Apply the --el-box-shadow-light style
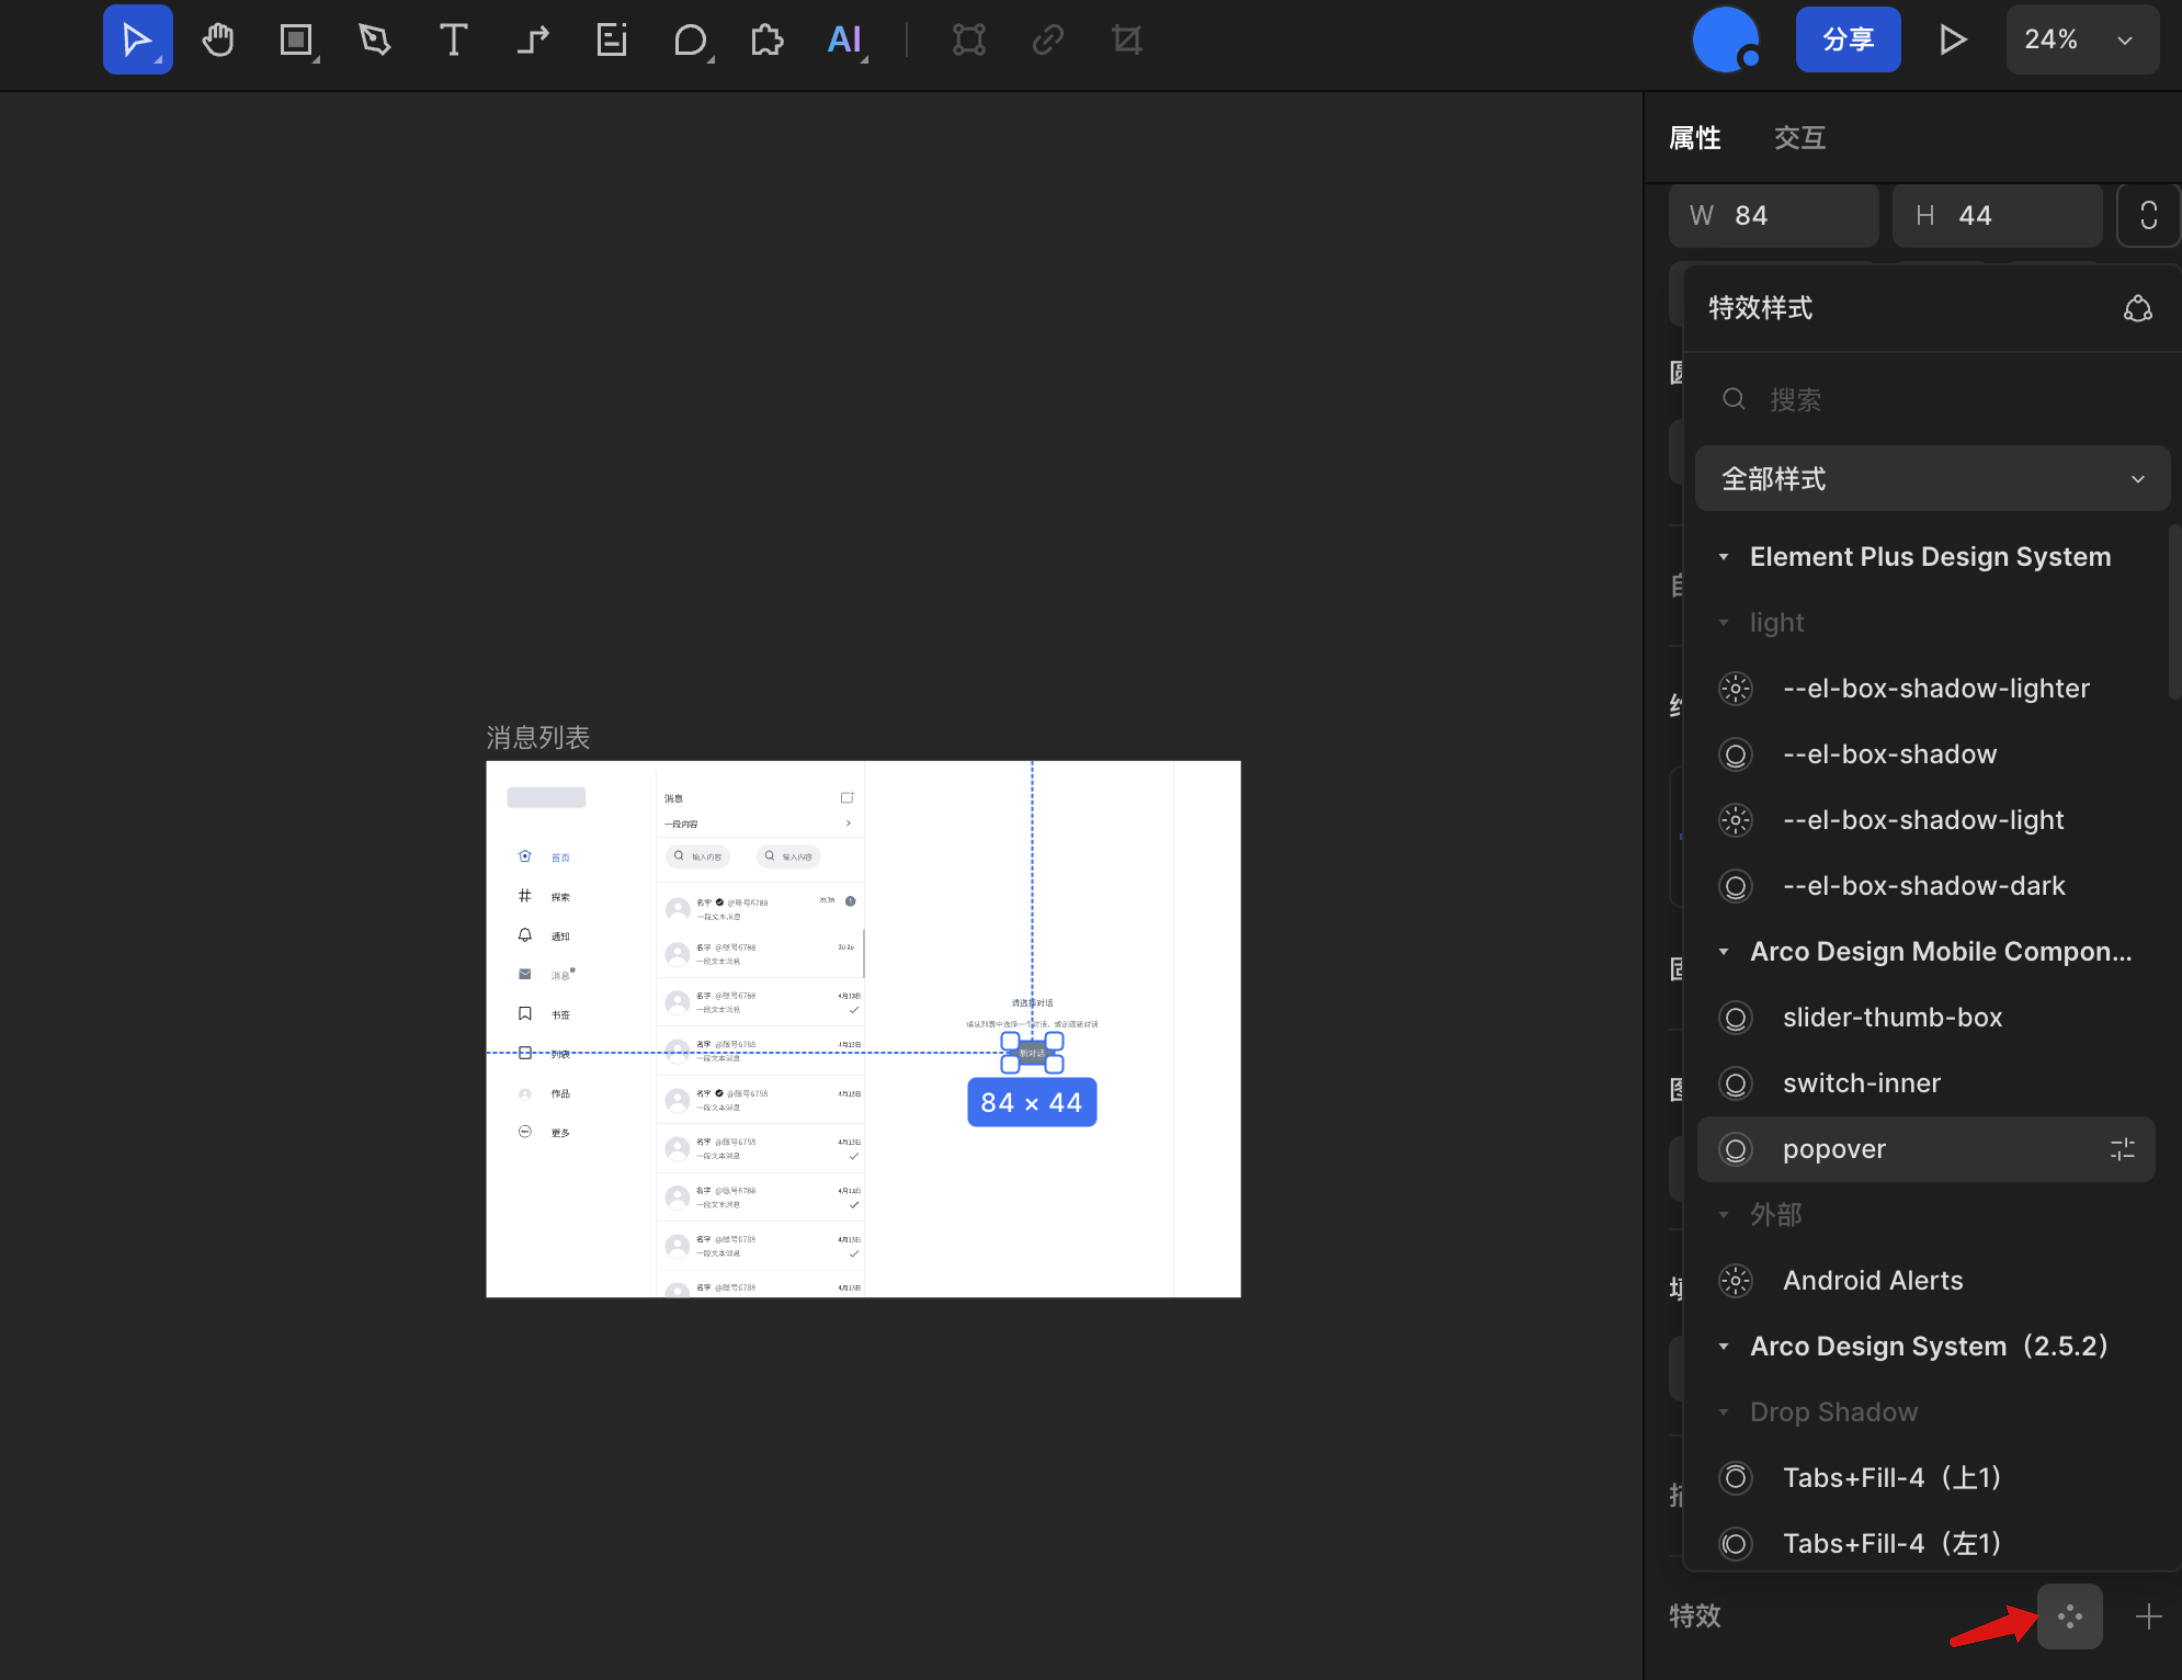Viewport: 2182px width, 1680px height. point(1926,821)
